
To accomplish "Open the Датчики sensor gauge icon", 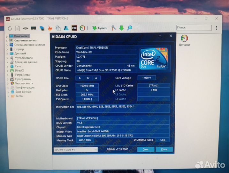I will [x=184, y=40].
